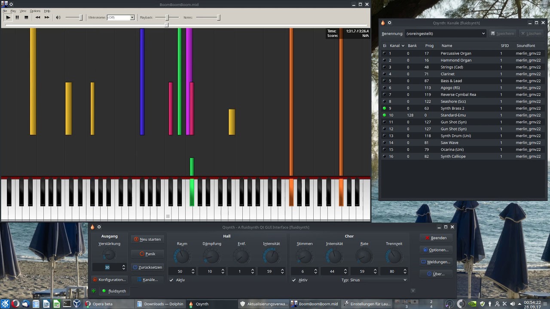Expand the hidden system tray icons arrow
Screen dimensions: 550x309
click(519, 304)
